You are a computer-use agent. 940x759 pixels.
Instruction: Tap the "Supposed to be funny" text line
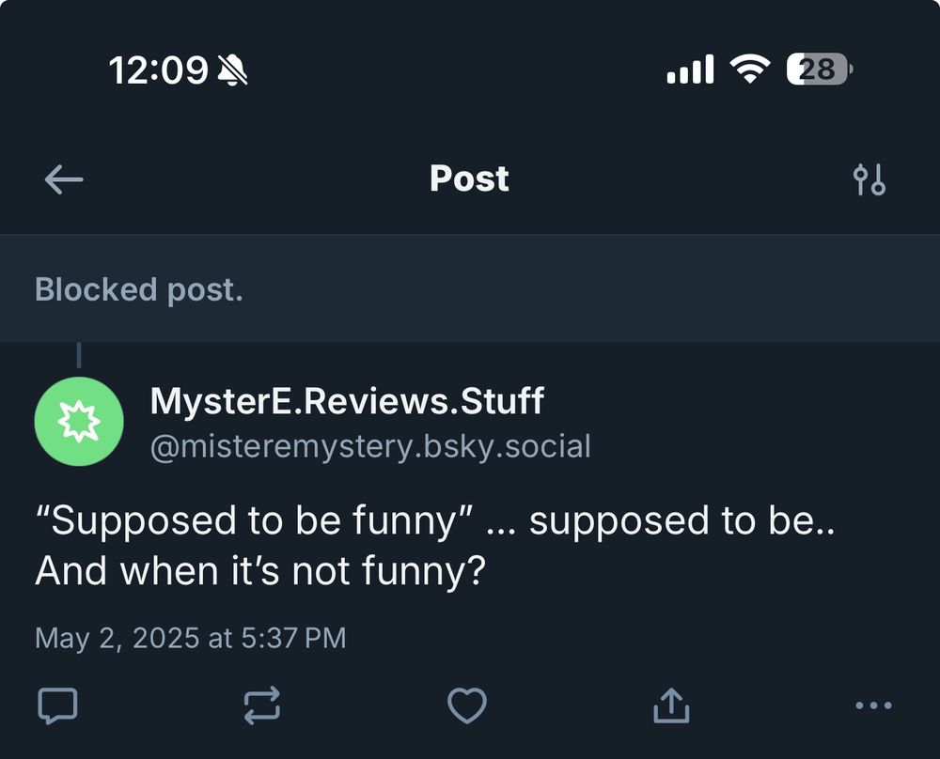click(434, 521)
